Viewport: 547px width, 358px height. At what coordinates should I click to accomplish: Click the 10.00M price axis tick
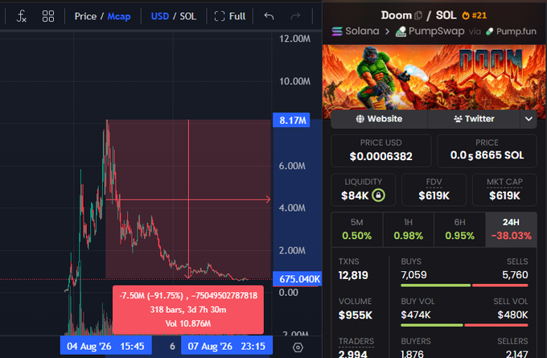(294, 81)
